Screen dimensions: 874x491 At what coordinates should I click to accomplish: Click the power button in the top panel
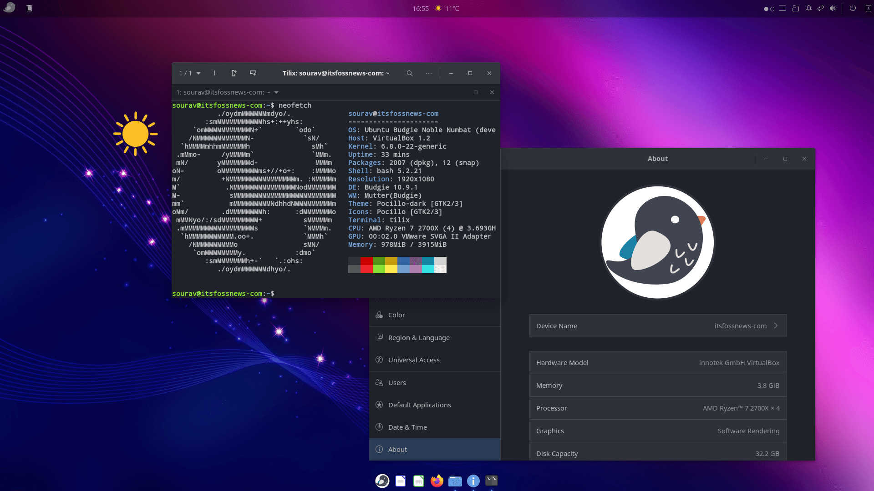[853, 8]
